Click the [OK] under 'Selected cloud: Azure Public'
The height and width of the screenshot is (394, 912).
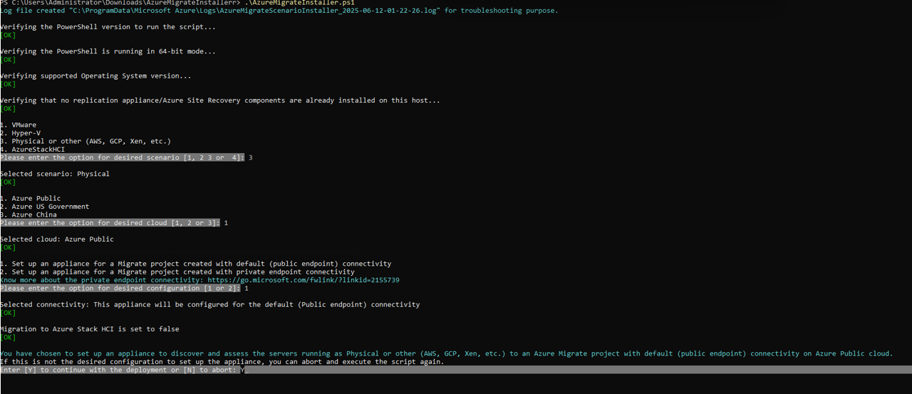(x=8, y=247)
